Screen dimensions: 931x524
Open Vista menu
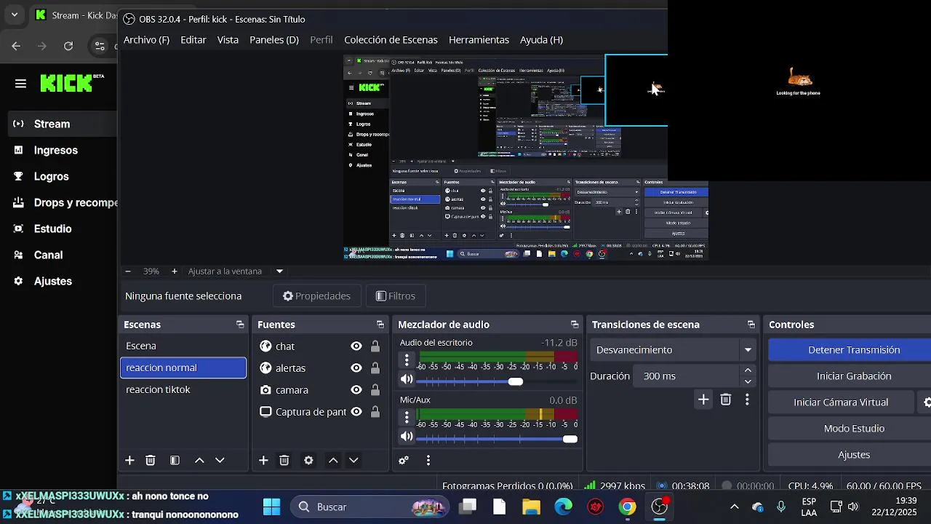(228, 40)
